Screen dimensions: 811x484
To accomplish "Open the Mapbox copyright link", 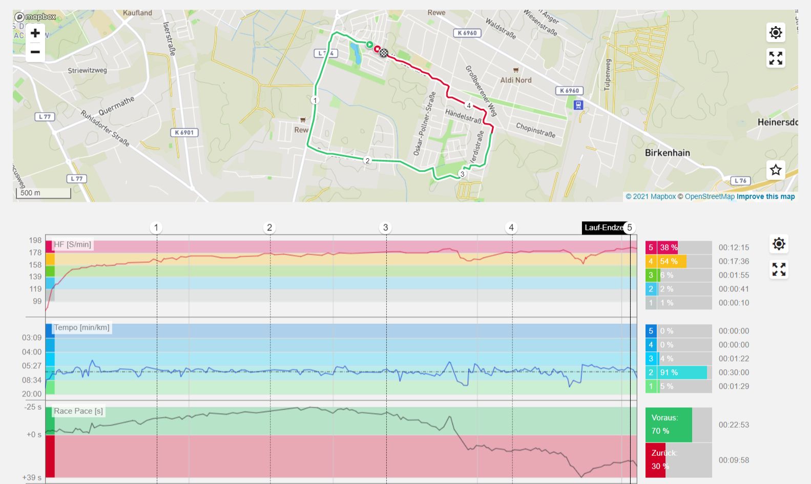I will pyautogui.click(x=651, y=197).
